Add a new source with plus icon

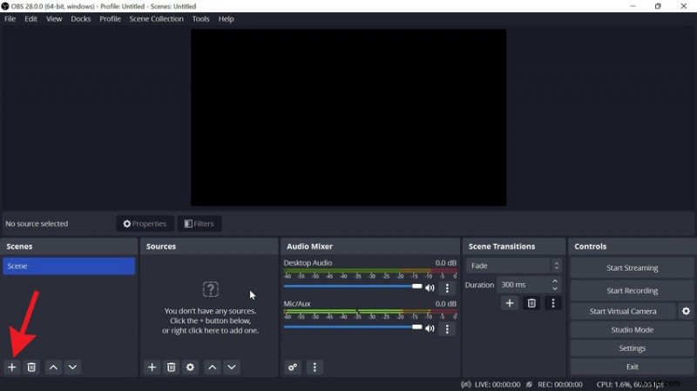click(152, 367)
